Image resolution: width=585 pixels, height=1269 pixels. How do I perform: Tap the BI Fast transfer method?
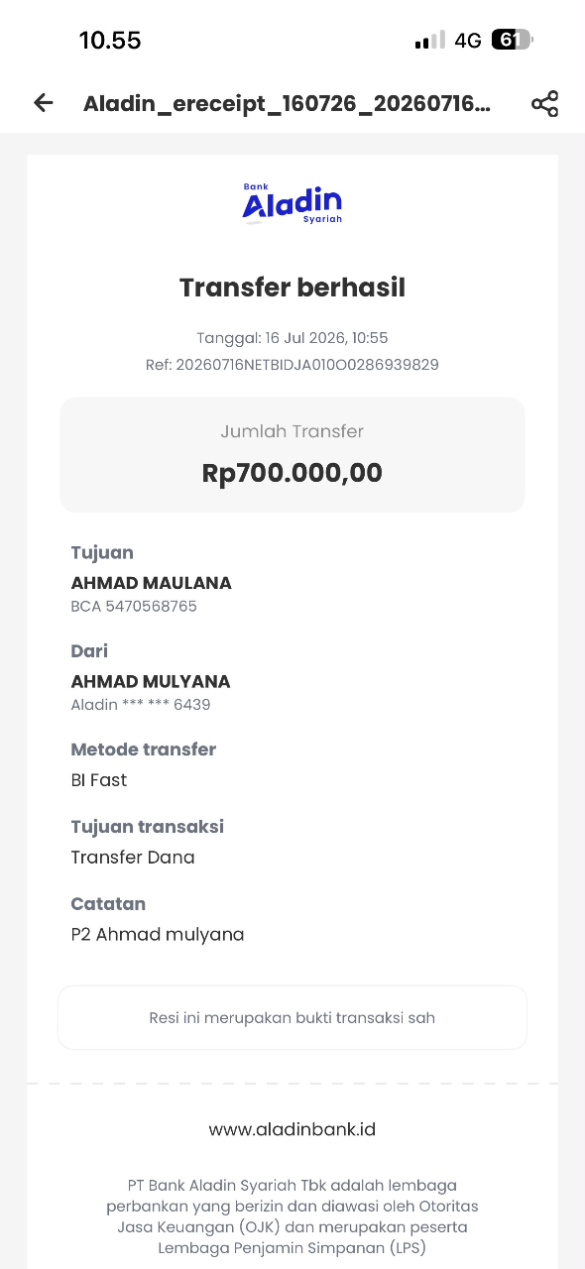coord(99,780)
